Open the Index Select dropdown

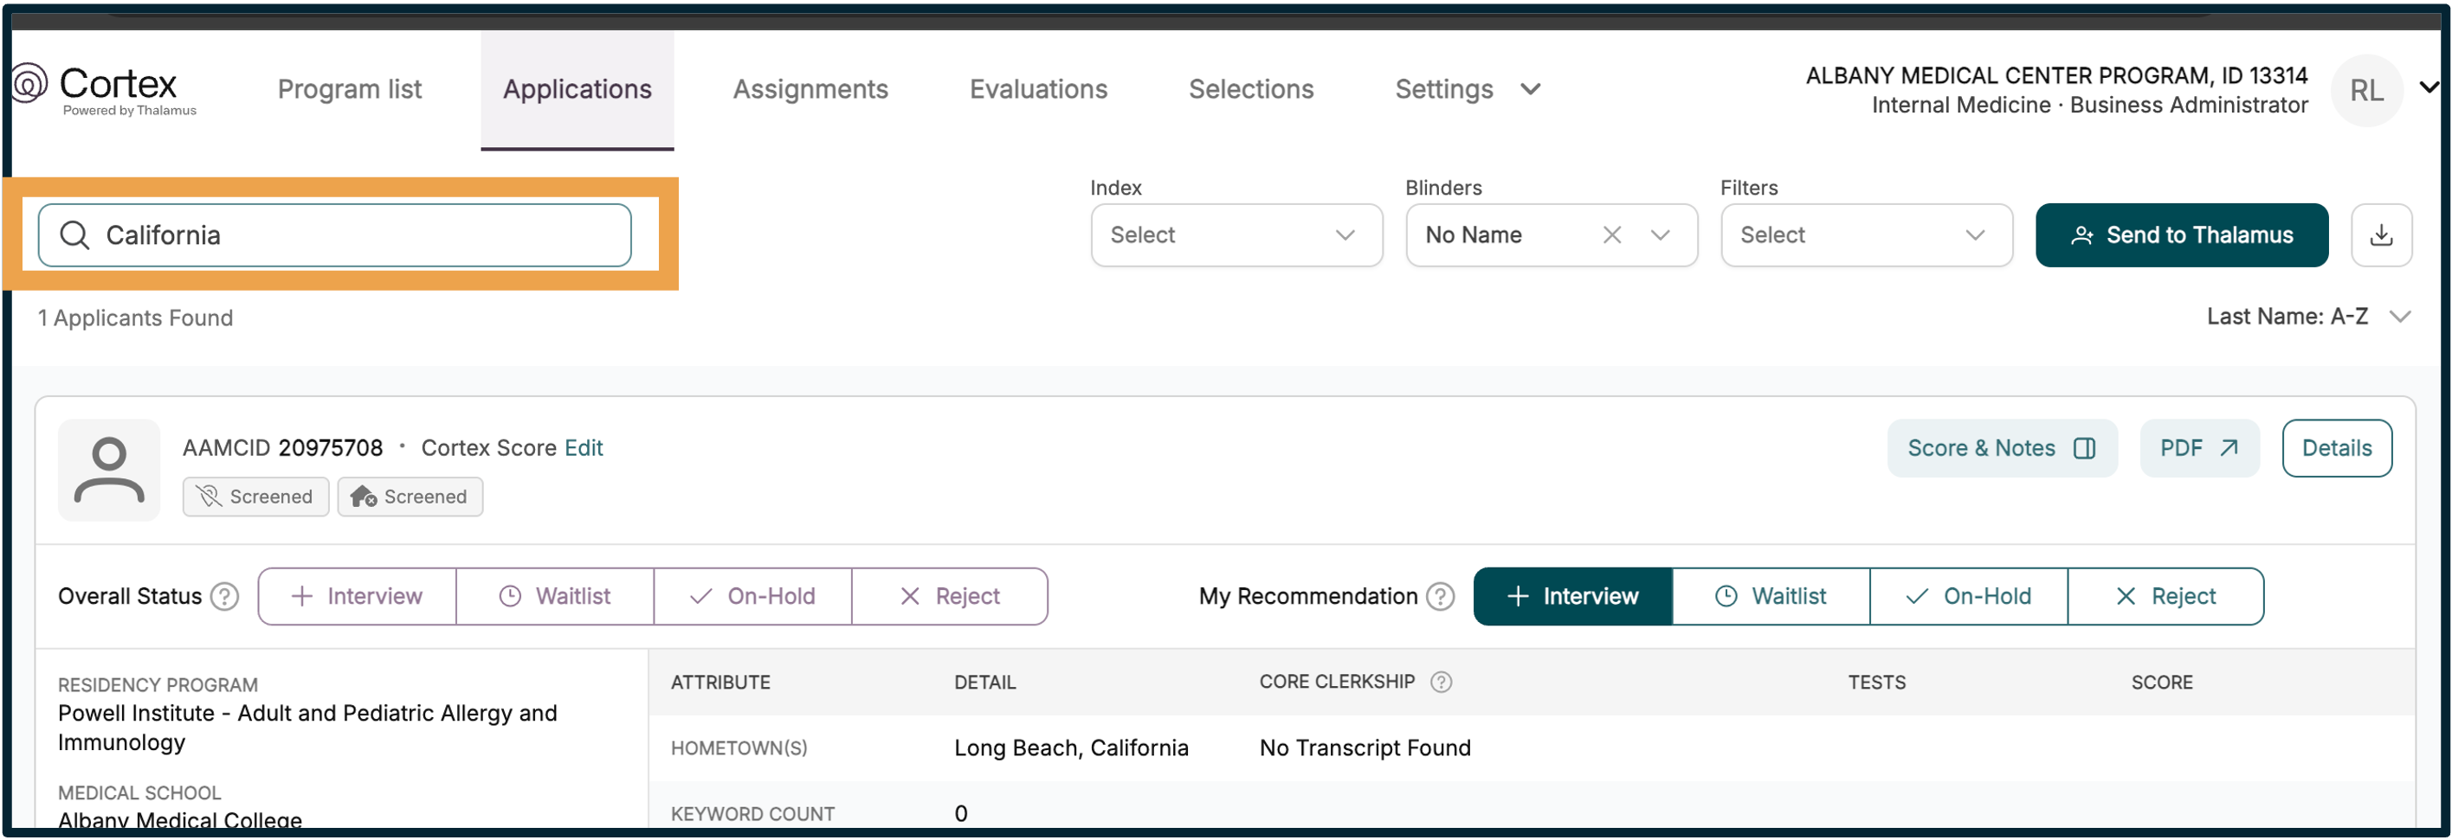tap(1236, 235)
